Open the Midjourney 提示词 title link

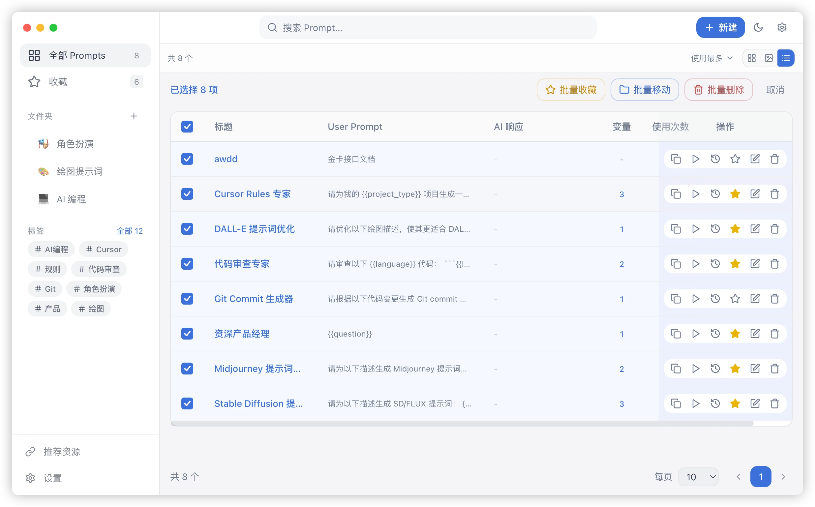257,369
